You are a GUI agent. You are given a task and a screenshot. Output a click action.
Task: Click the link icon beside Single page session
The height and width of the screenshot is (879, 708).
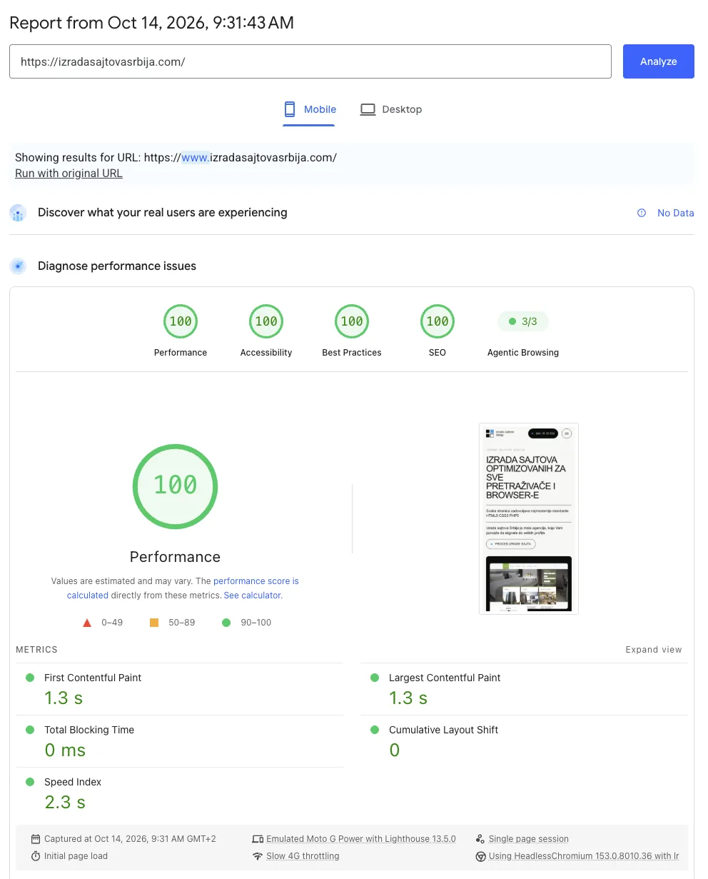480,839
